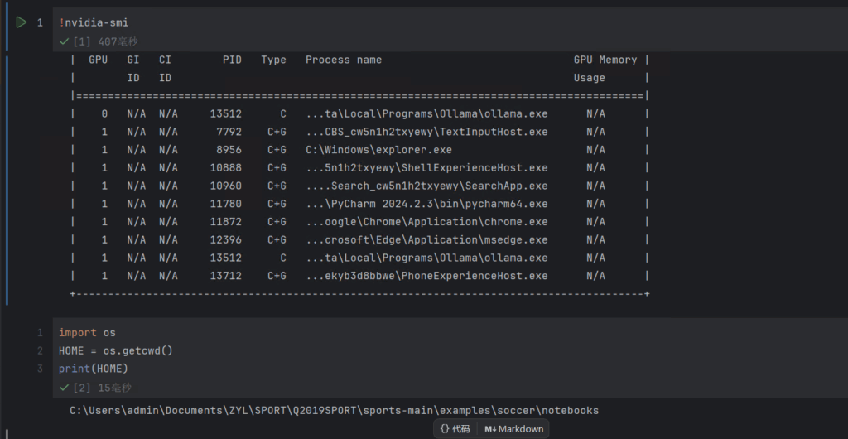Collapse the nvidia-smi output using the blue bar

click(x=7, y=178)
